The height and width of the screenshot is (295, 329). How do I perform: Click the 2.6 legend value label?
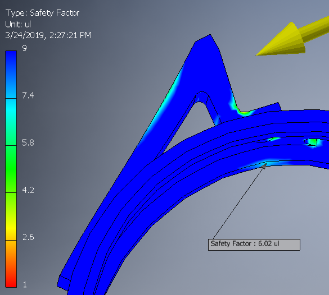tap(28, 237)
